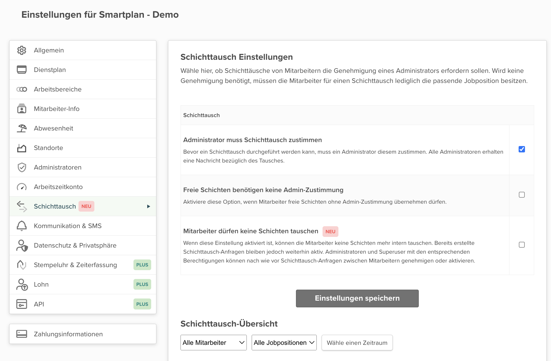Check 'Mitarbeiter dürfen keine Schichten tauschen'

click(x=522, y=245)
